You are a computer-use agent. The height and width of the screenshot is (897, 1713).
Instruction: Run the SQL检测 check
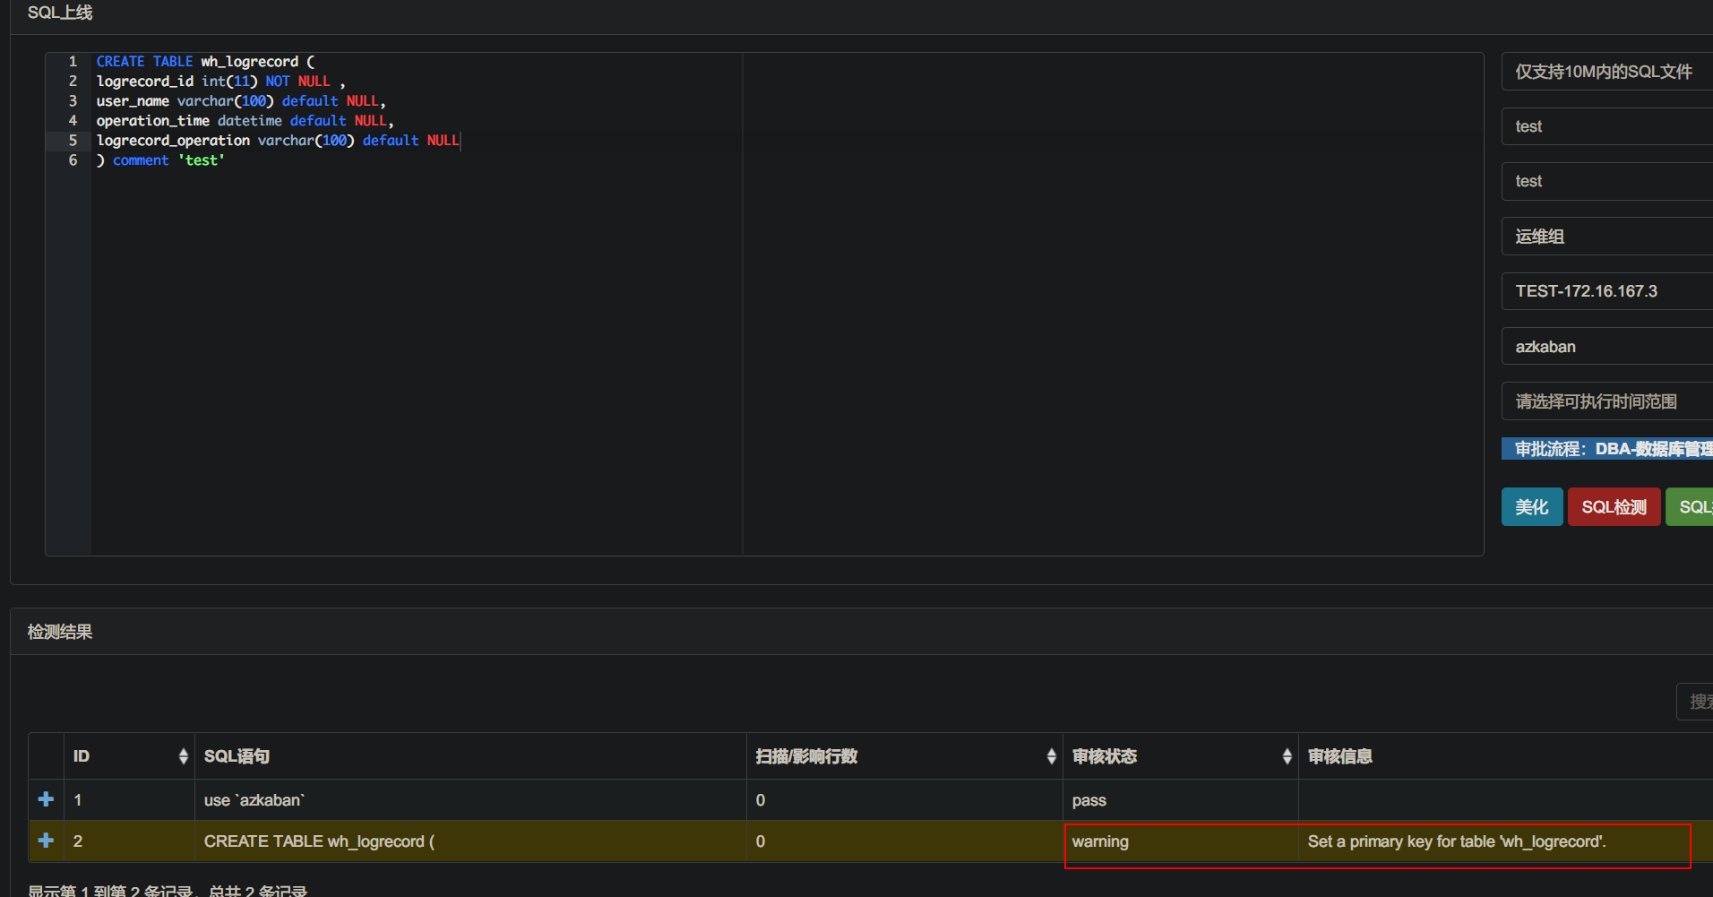click(x=1613, y=506)
